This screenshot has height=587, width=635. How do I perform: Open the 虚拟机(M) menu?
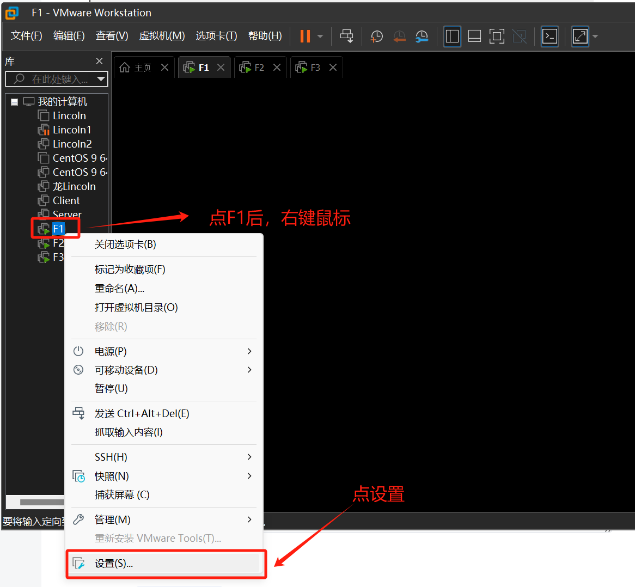pos(162,36)
